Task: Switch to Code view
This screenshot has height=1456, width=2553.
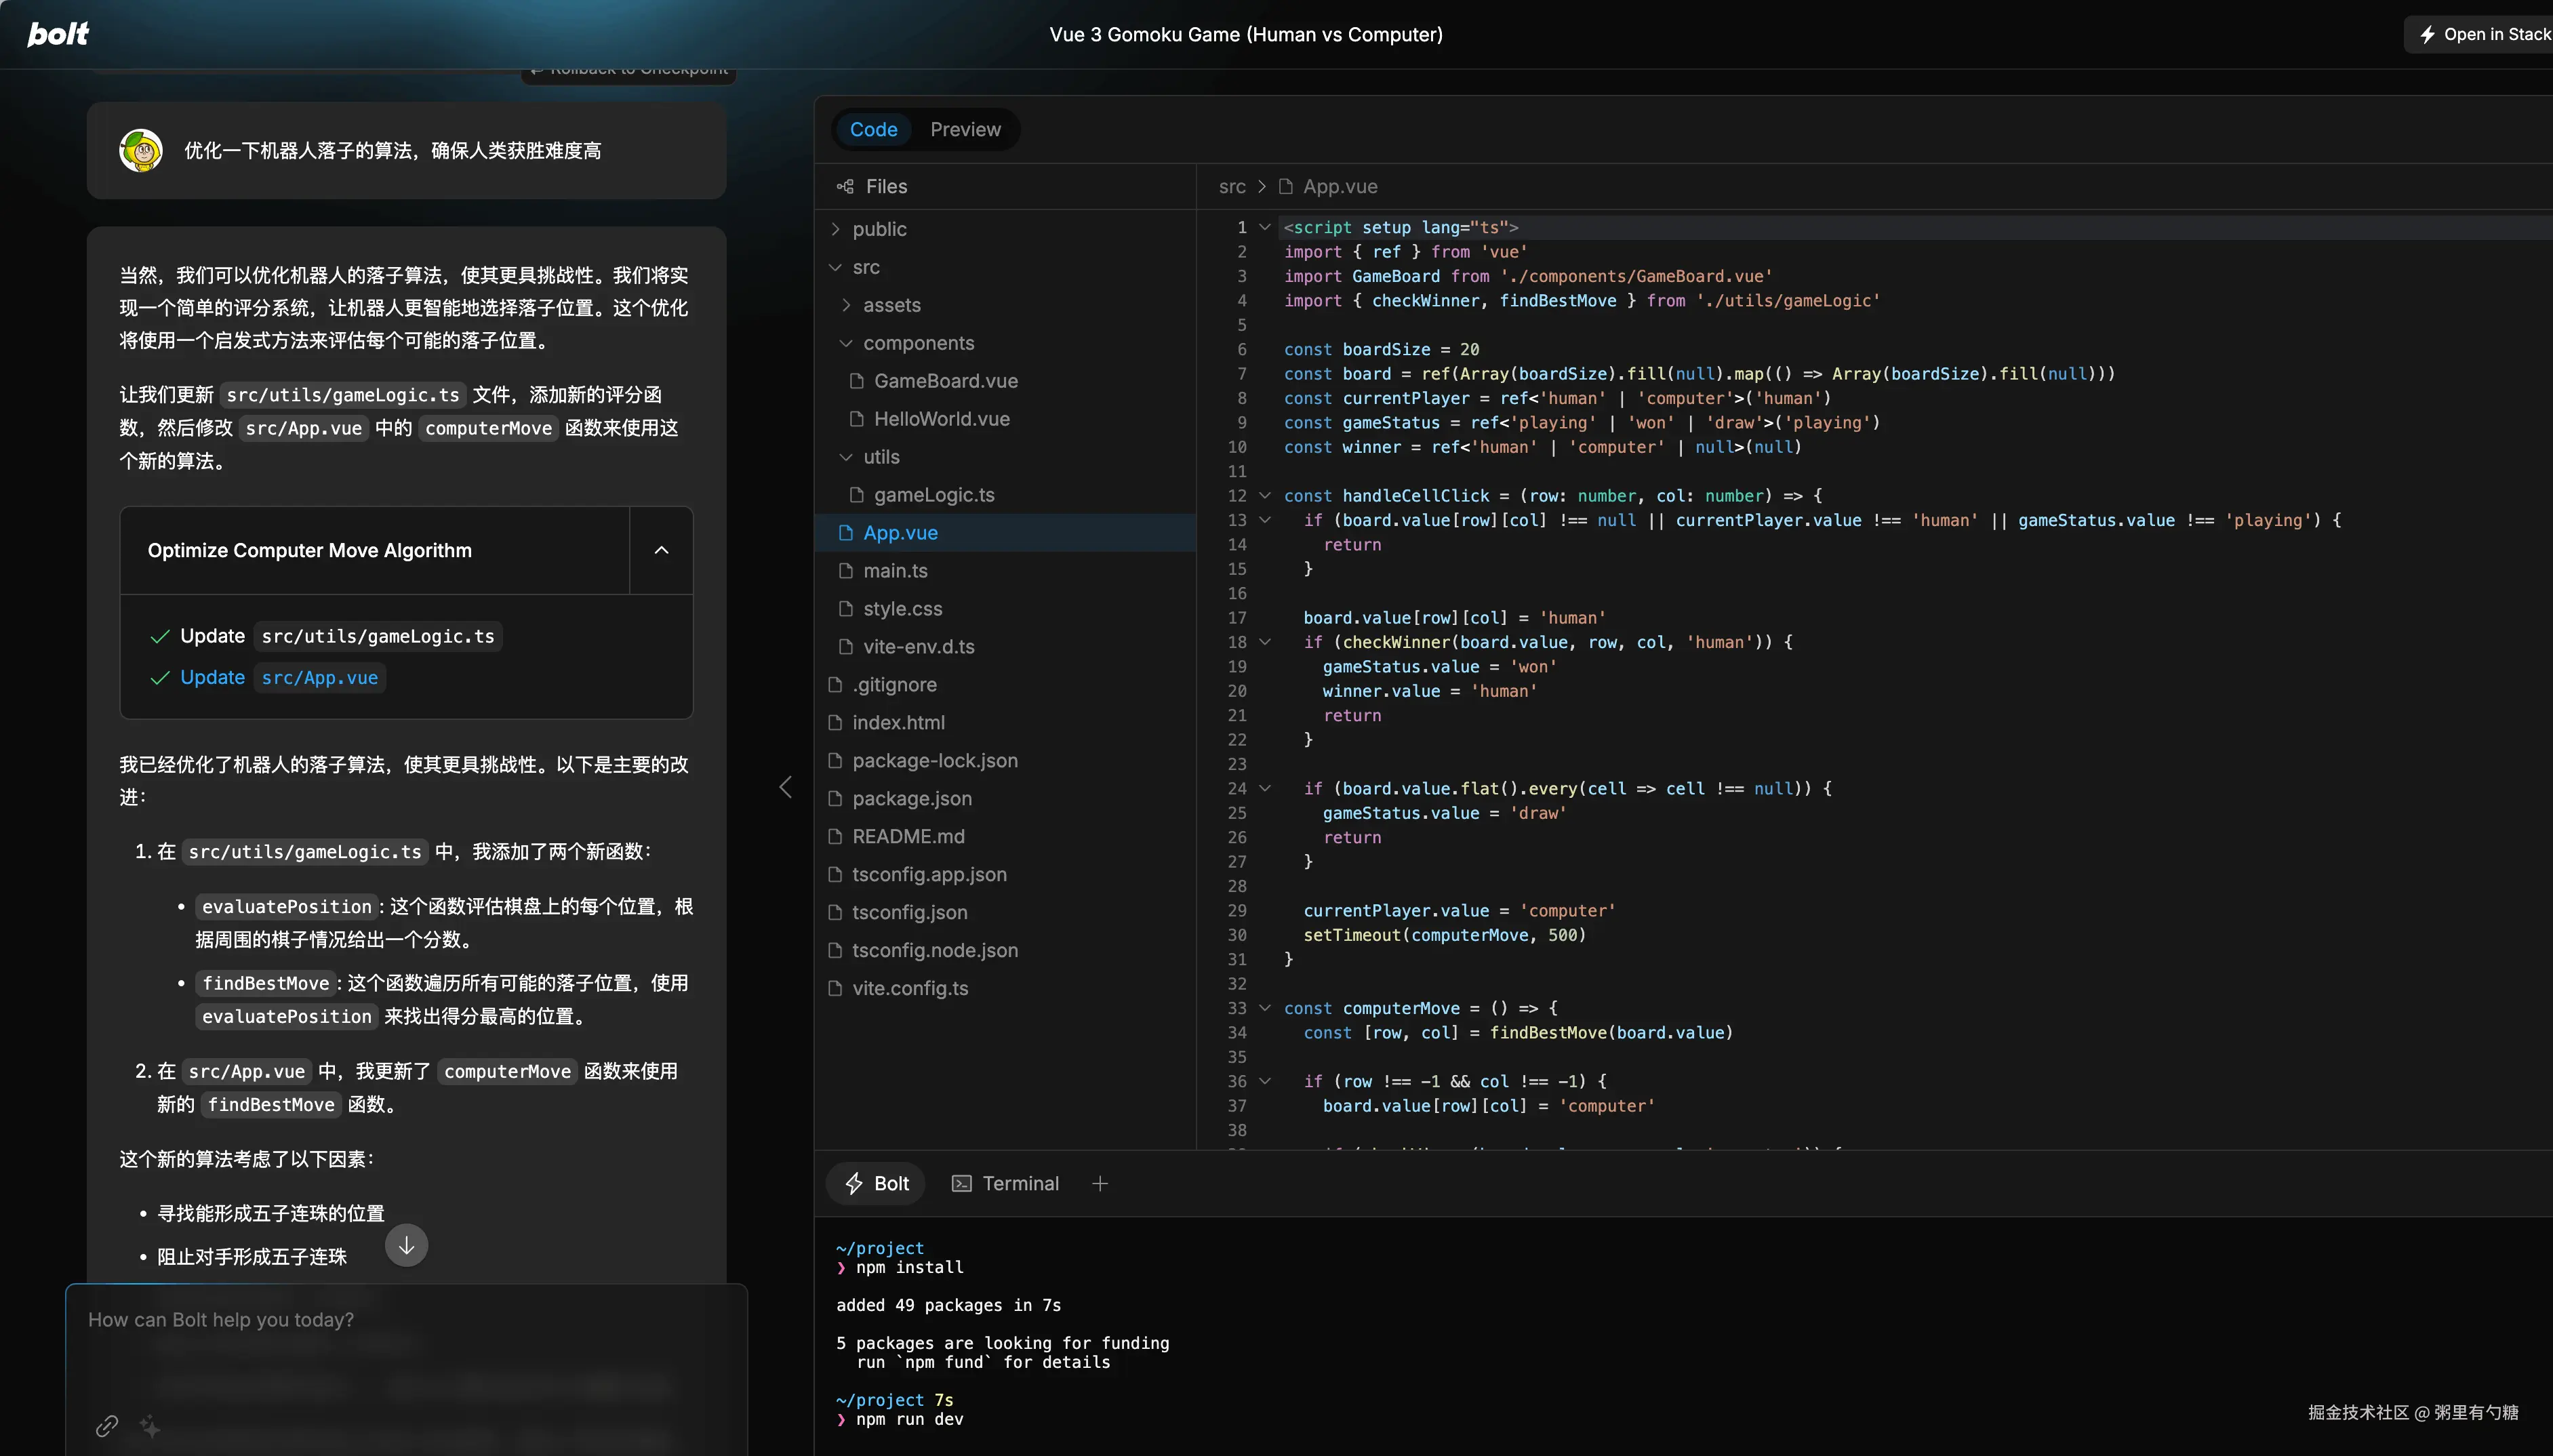Action: [873, 129]
